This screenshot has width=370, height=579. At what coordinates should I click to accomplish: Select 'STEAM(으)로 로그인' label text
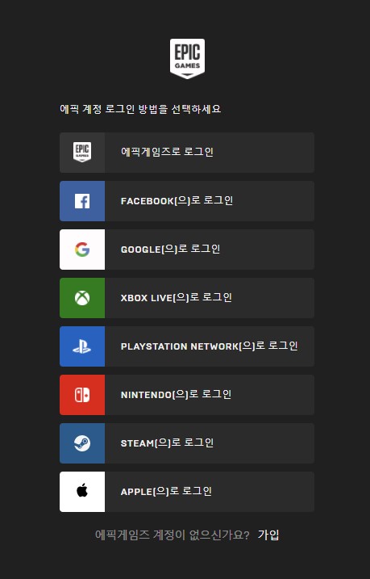pyautogui.click(x=167, y=443)
